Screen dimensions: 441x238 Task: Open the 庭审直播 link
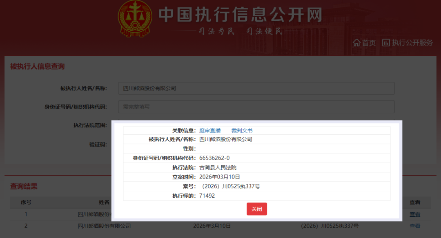tap(210, 131)
